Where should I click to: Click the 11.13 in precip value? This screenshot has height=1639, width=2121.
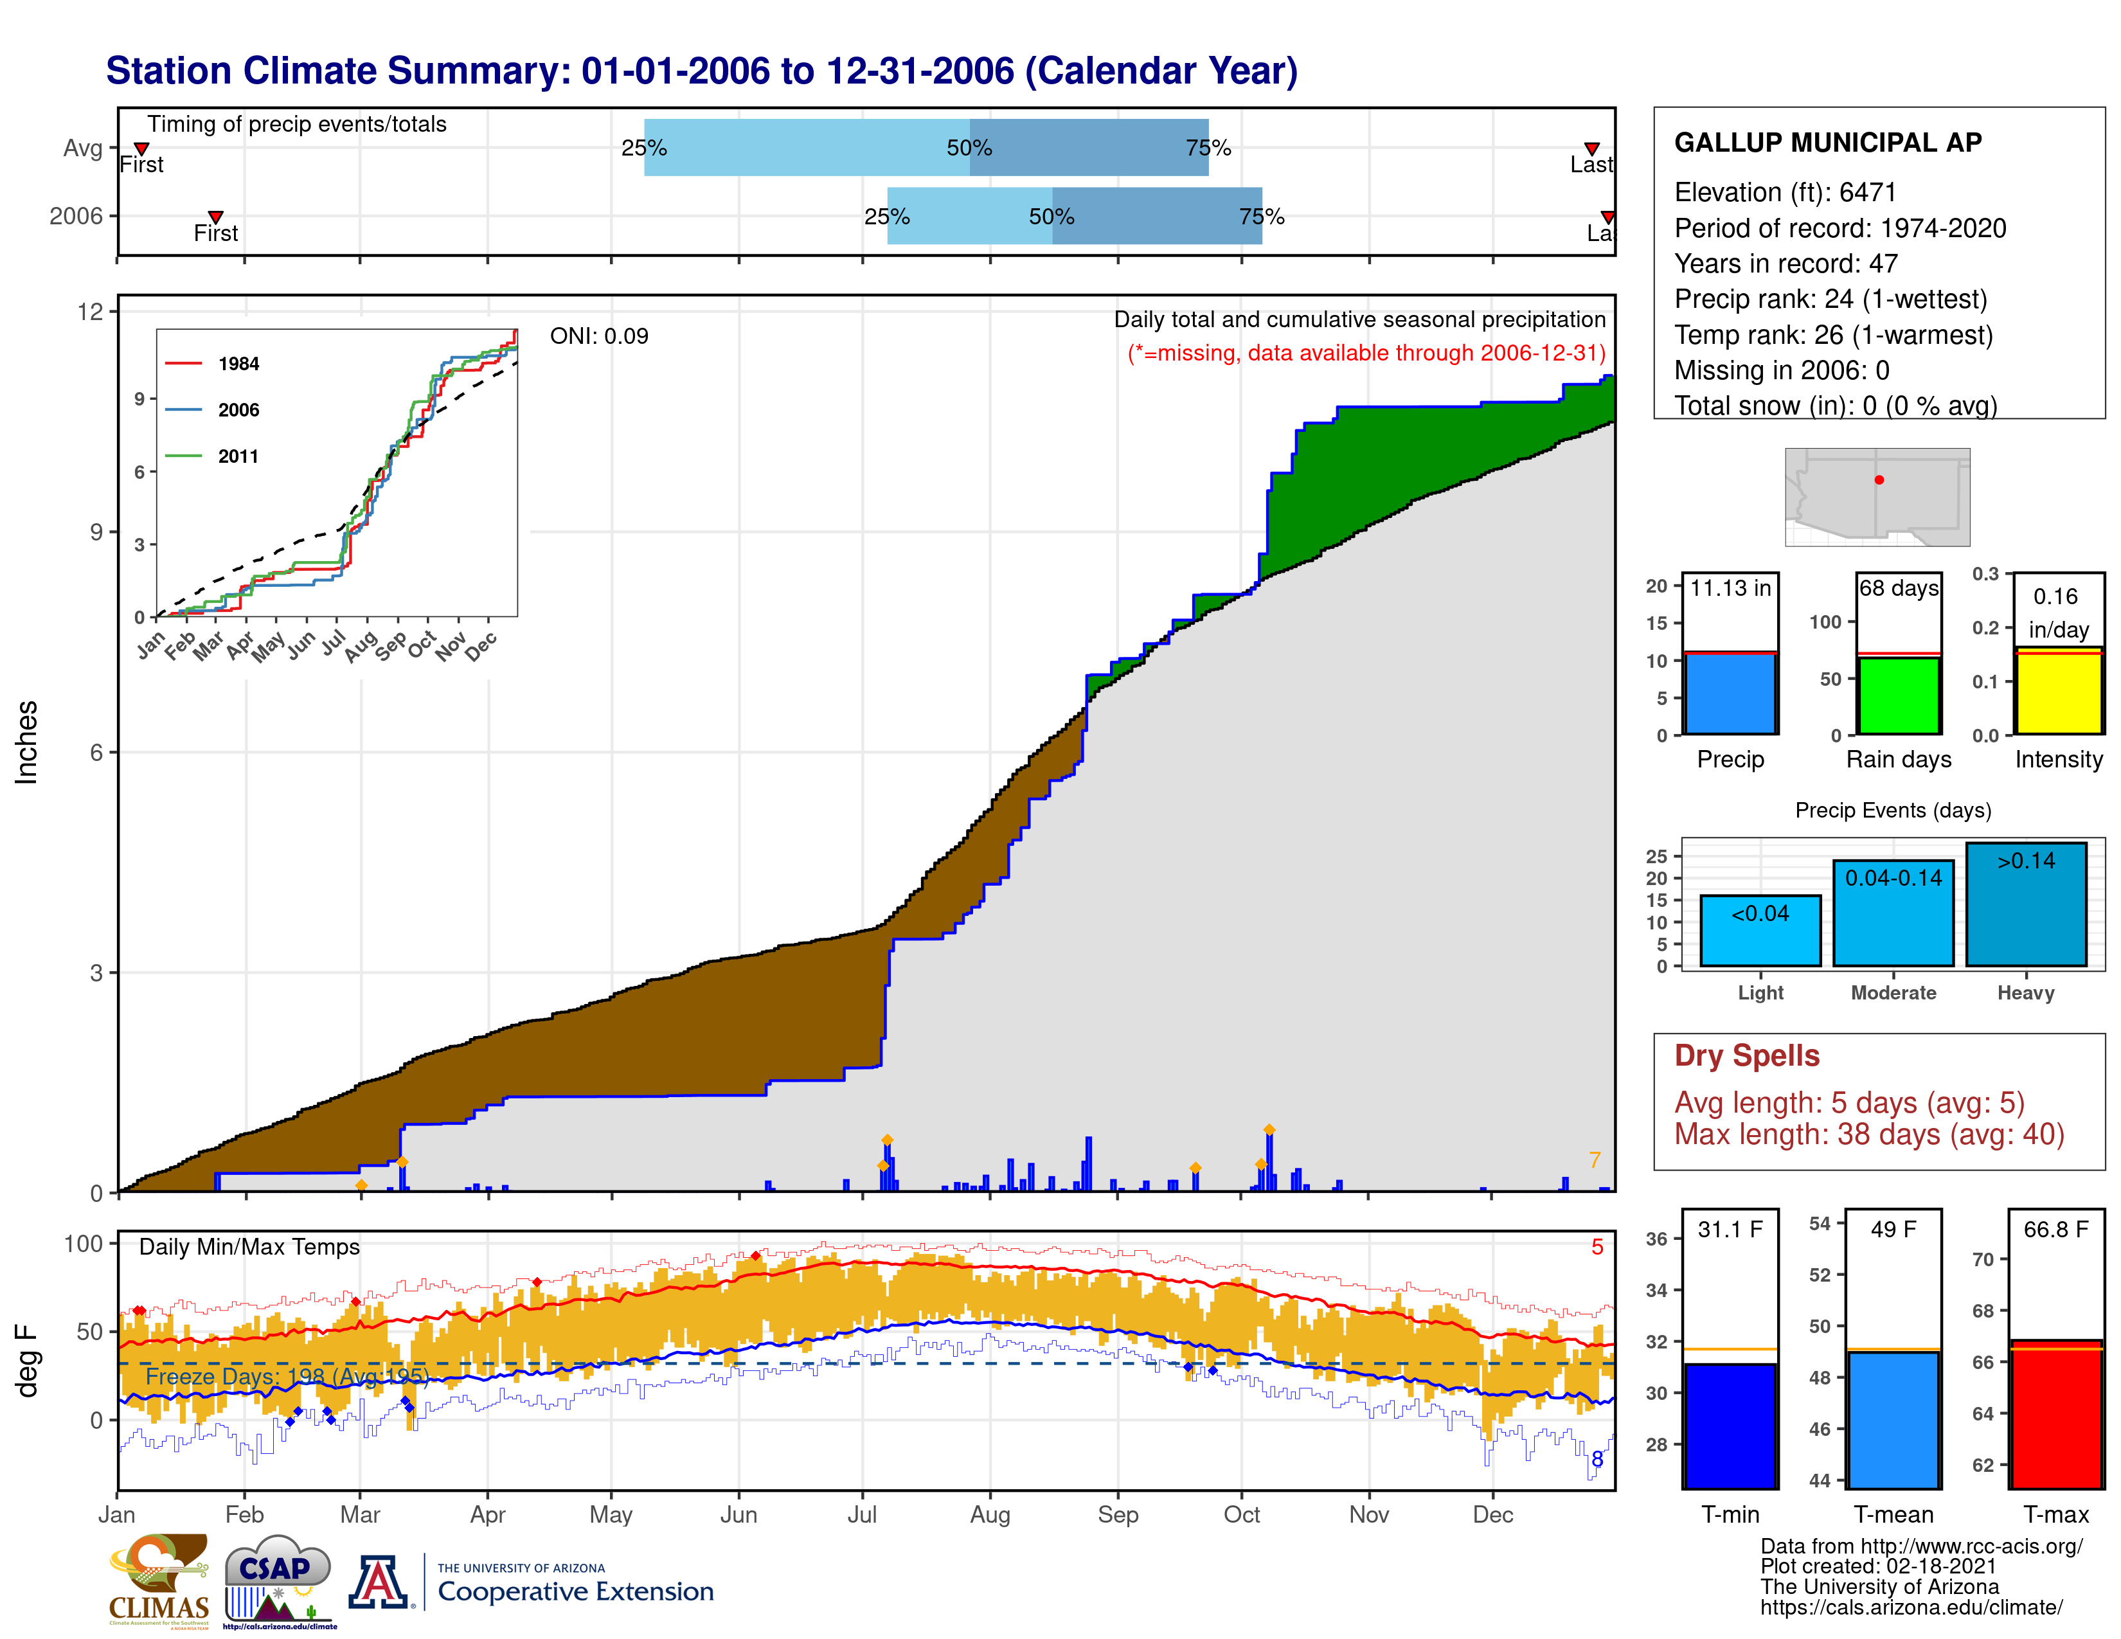coord(1730,588)
